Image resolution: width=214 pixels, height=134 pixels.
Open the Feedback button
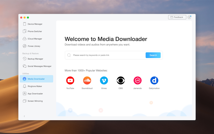[x=177, y=17]
